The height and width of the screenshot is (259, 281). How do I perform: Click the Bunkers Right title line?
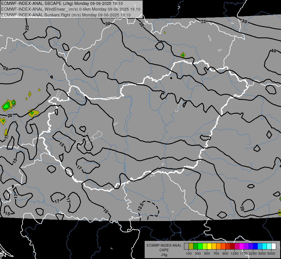66,15
